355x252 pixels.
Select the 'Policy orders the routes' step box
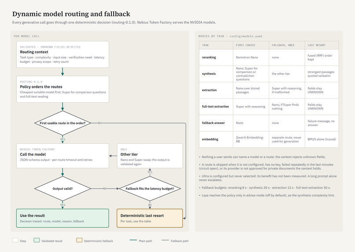[63, 89]
